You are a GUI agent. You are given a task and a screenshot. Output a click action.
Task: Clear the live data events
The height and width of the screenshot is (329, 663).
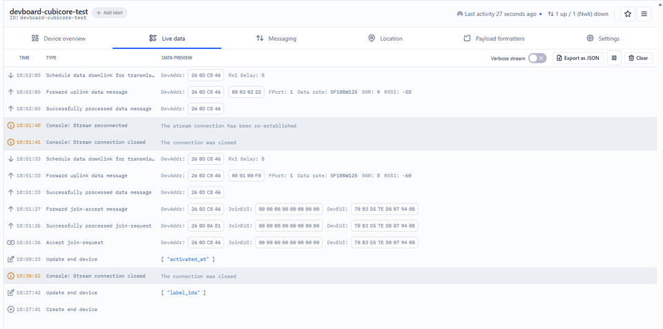tap(638, 59)
